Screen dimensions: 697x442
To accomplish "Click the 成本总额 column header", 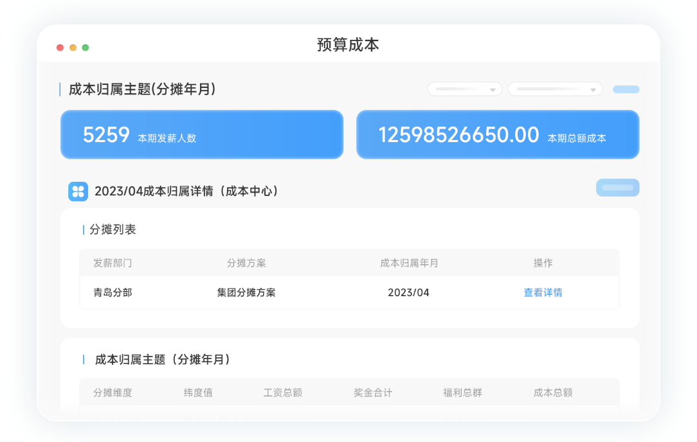I will coord(552,393).
